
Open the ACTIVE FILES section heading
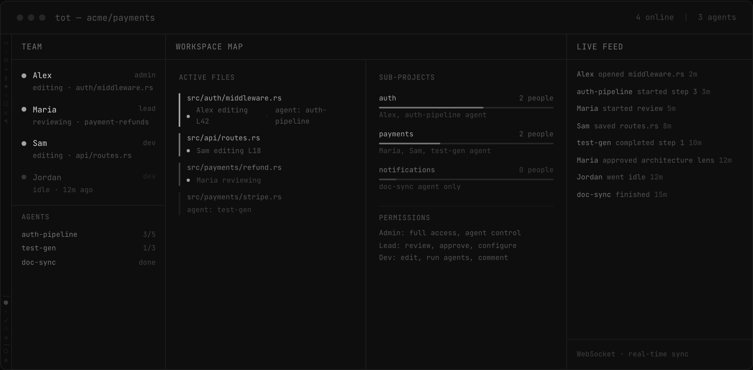pyautogui.click(x=207, y=77)
